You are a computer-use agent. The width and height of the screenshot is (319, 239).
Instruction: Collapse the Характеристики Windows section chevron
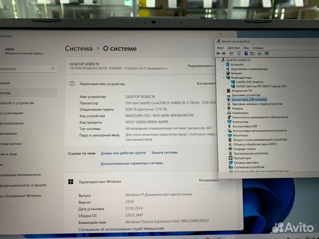coord(230,180)
